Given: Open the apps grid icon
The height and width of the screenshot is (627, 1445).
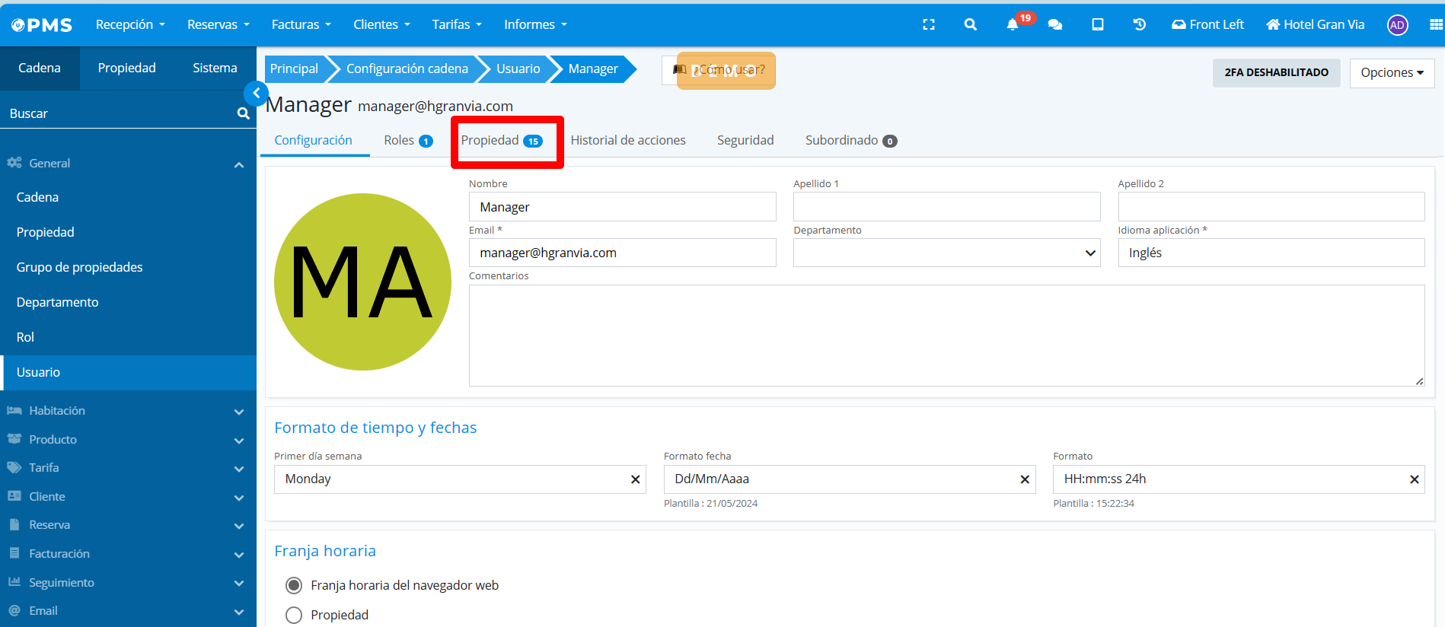Looking at the screenshot, I should (1436, 24).
